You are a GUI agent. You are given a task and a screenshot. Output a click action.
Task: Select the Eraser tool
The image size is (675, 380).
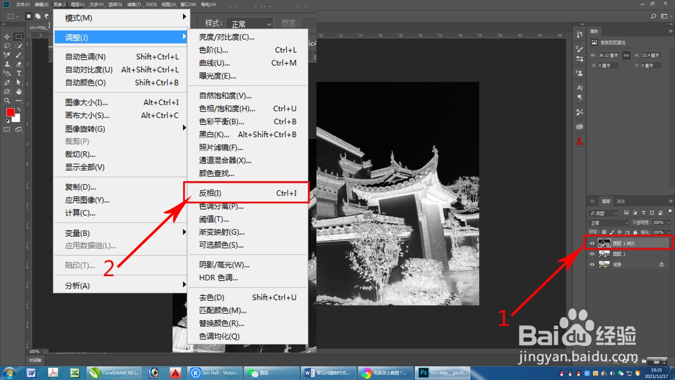pyautogui.click(x=18, y=64)
